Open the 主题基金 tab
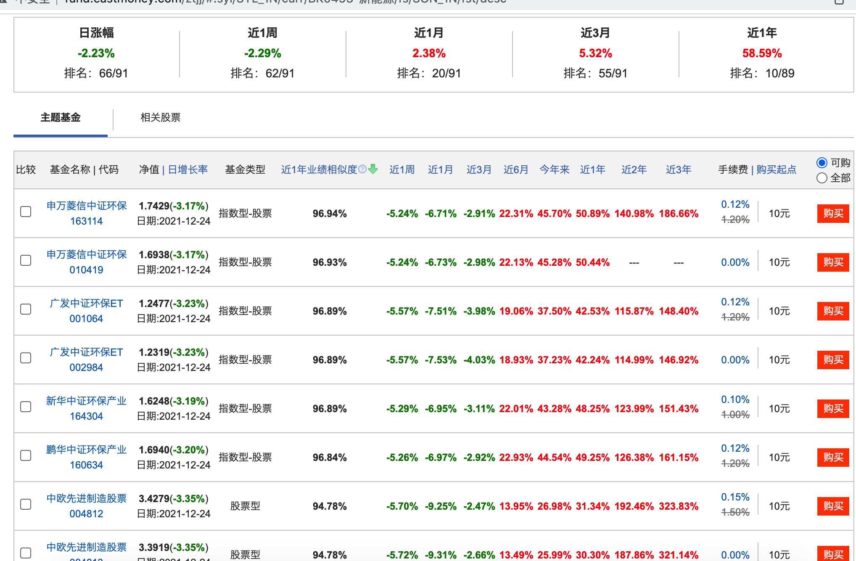This screenshot has width=856, height=561. (61, 117)
